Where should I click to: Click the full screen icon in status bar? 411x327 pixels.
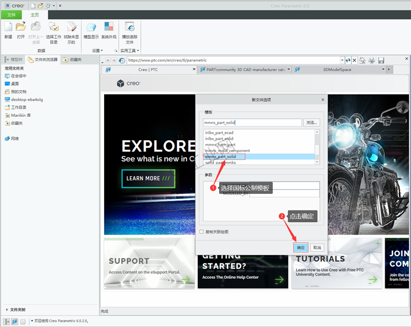23,322
